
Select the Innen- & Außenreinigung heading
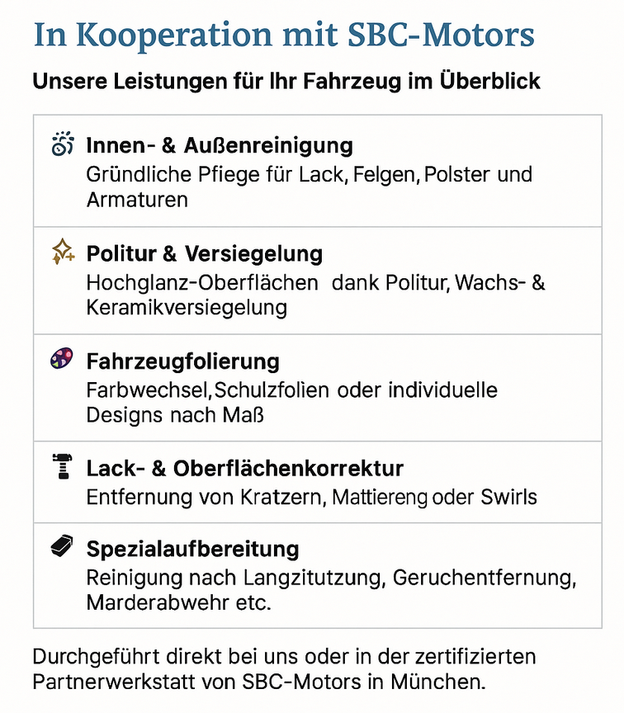(x=220, y=145)
